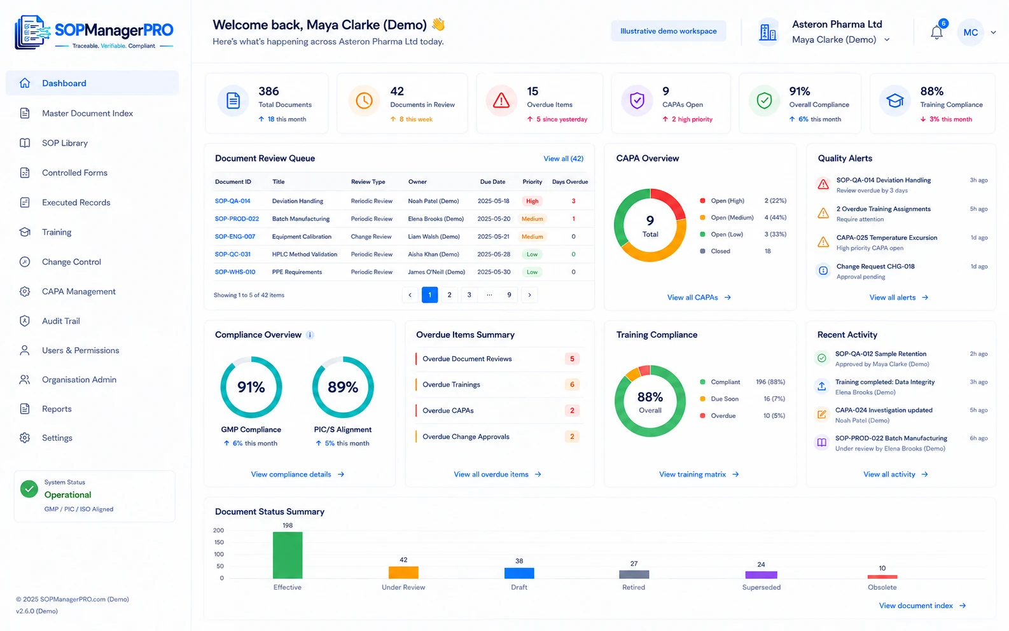Expand the Maya Clarke (Demo) workspace dropdown
Image resolution: width=1009 pixels, height=631 pixels.
pos(887,39)
